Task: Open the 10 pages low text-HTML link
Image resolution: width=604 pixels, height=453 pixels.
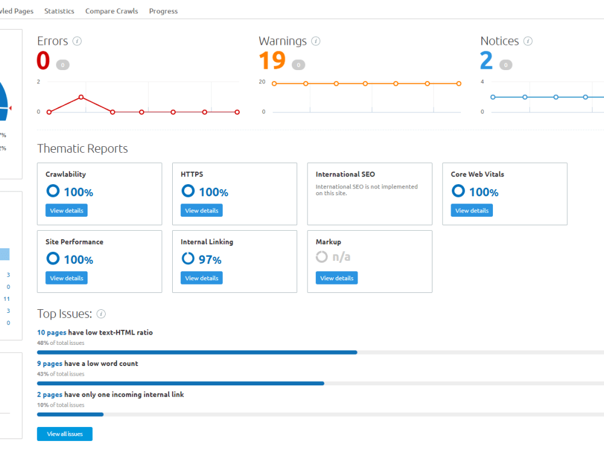Action: pos(51,332)
